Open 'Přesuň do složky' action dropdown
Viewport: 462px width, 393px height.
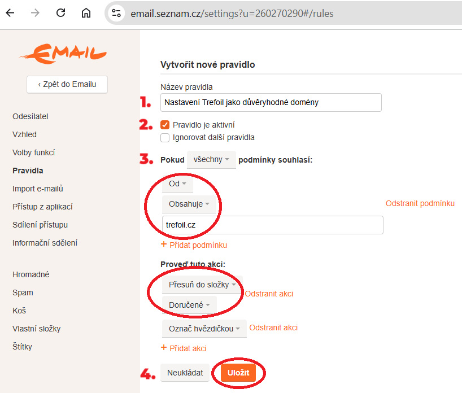[202, 285]
